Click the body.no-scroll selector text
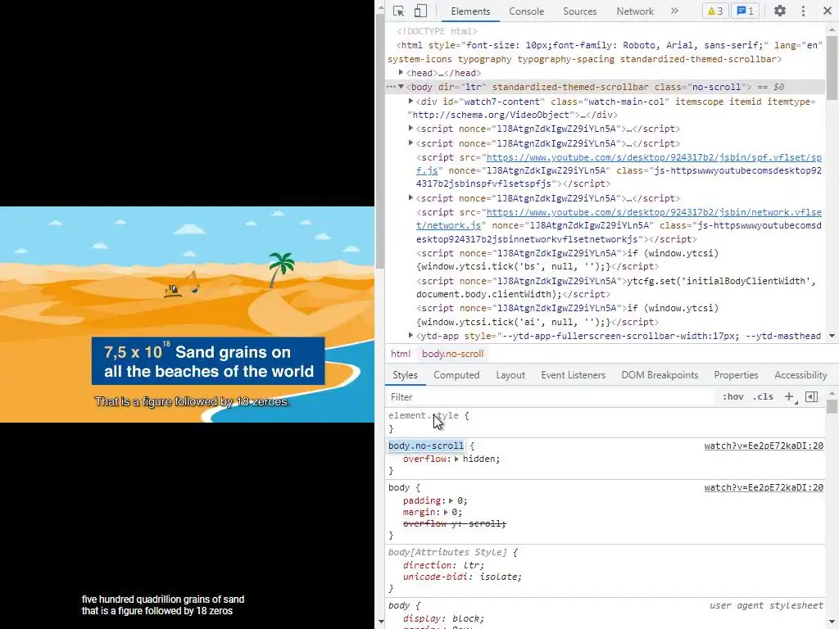Screen dimensions: 839x629 [x=426, y=446]
